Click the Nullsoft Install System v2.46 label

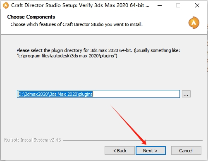pyautogui.click(x=33, y=140)
